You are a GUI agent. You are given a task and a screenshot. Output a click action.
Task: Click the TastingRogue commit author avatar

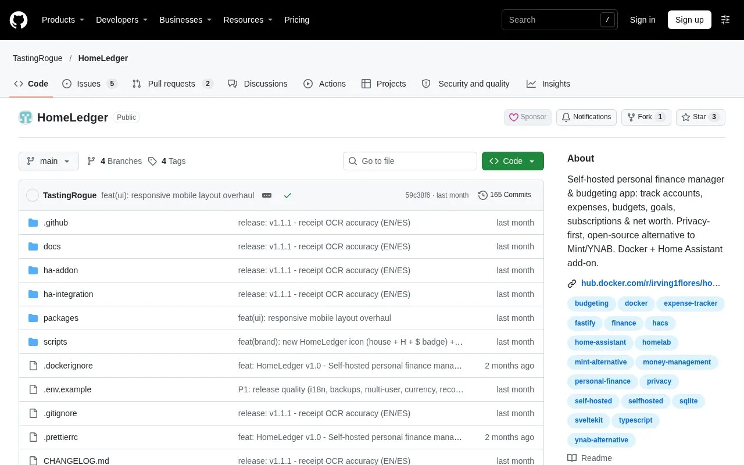point(33,195)
